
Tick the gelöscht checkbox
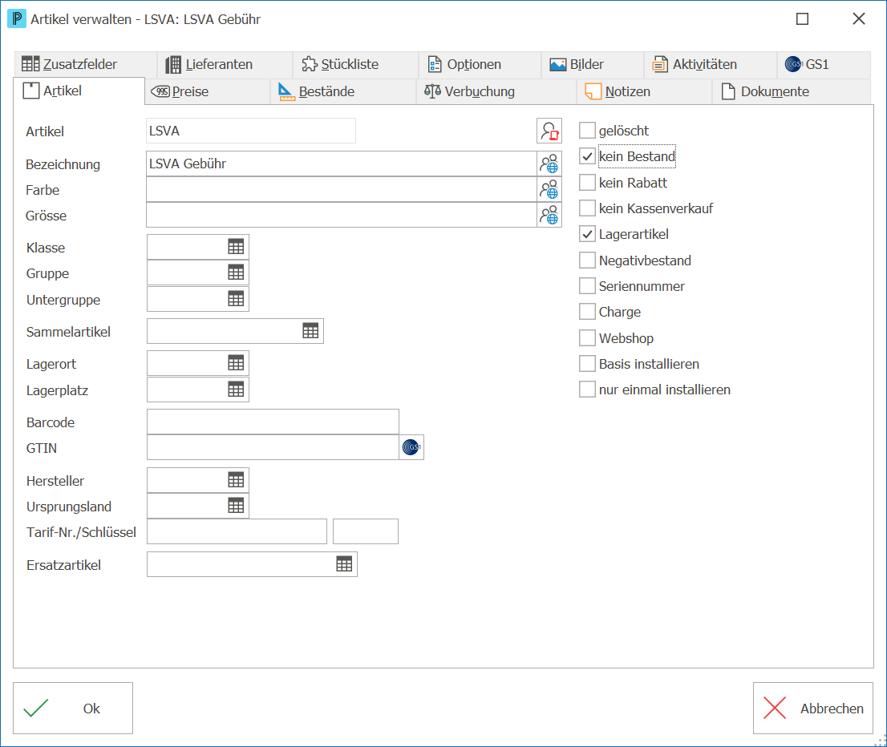[587, 131]
